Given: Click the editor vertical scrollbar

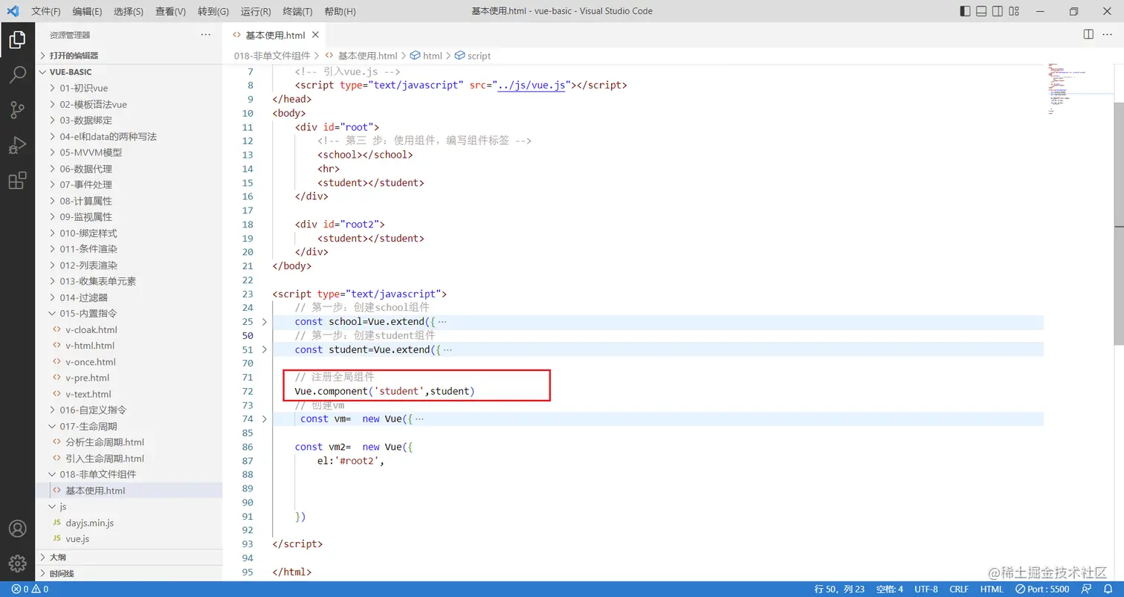Looking at the screenshot, I should pyautogui.click(x=1119, y=223).
